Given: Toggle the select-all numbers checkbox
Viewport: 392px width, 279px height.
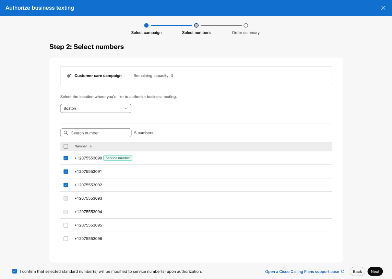Looking at the screenshot, I should [x=66, y=146].
